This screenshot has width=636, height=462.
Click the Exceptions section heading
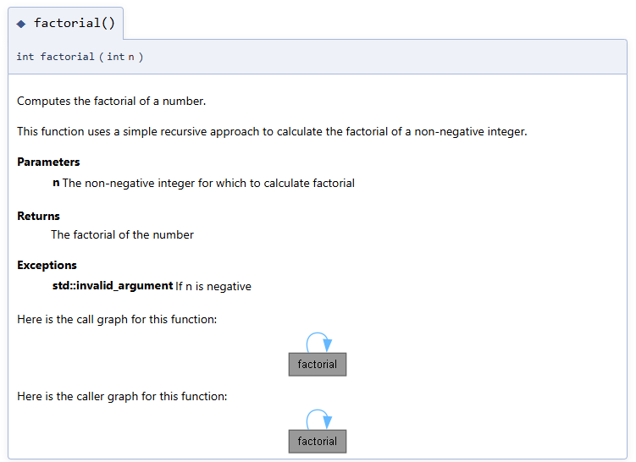pyautogui.click(x=47, y=265)
